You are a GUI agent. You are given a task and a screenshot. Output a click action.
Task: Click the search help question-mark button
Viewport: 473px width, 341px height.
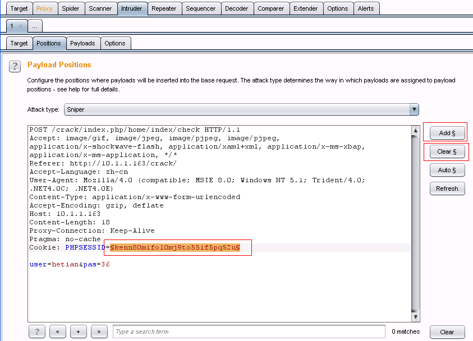click(x=37, y=331)
